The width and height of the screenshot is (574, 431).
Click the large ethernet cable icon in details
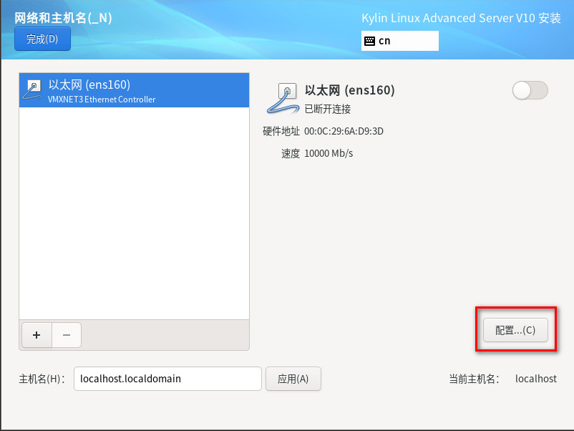click(x=283, y=98)
